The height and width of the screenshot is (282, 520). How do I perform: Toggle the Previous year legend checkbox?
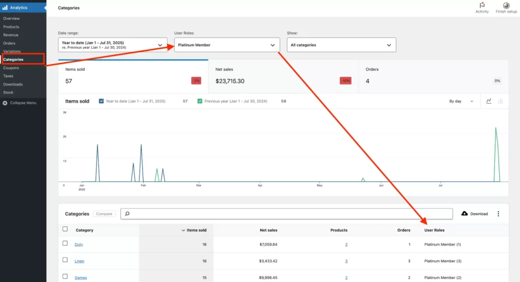click(200, 101)
